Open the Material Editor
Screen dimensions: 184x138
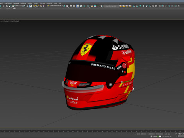click(88, 6)
